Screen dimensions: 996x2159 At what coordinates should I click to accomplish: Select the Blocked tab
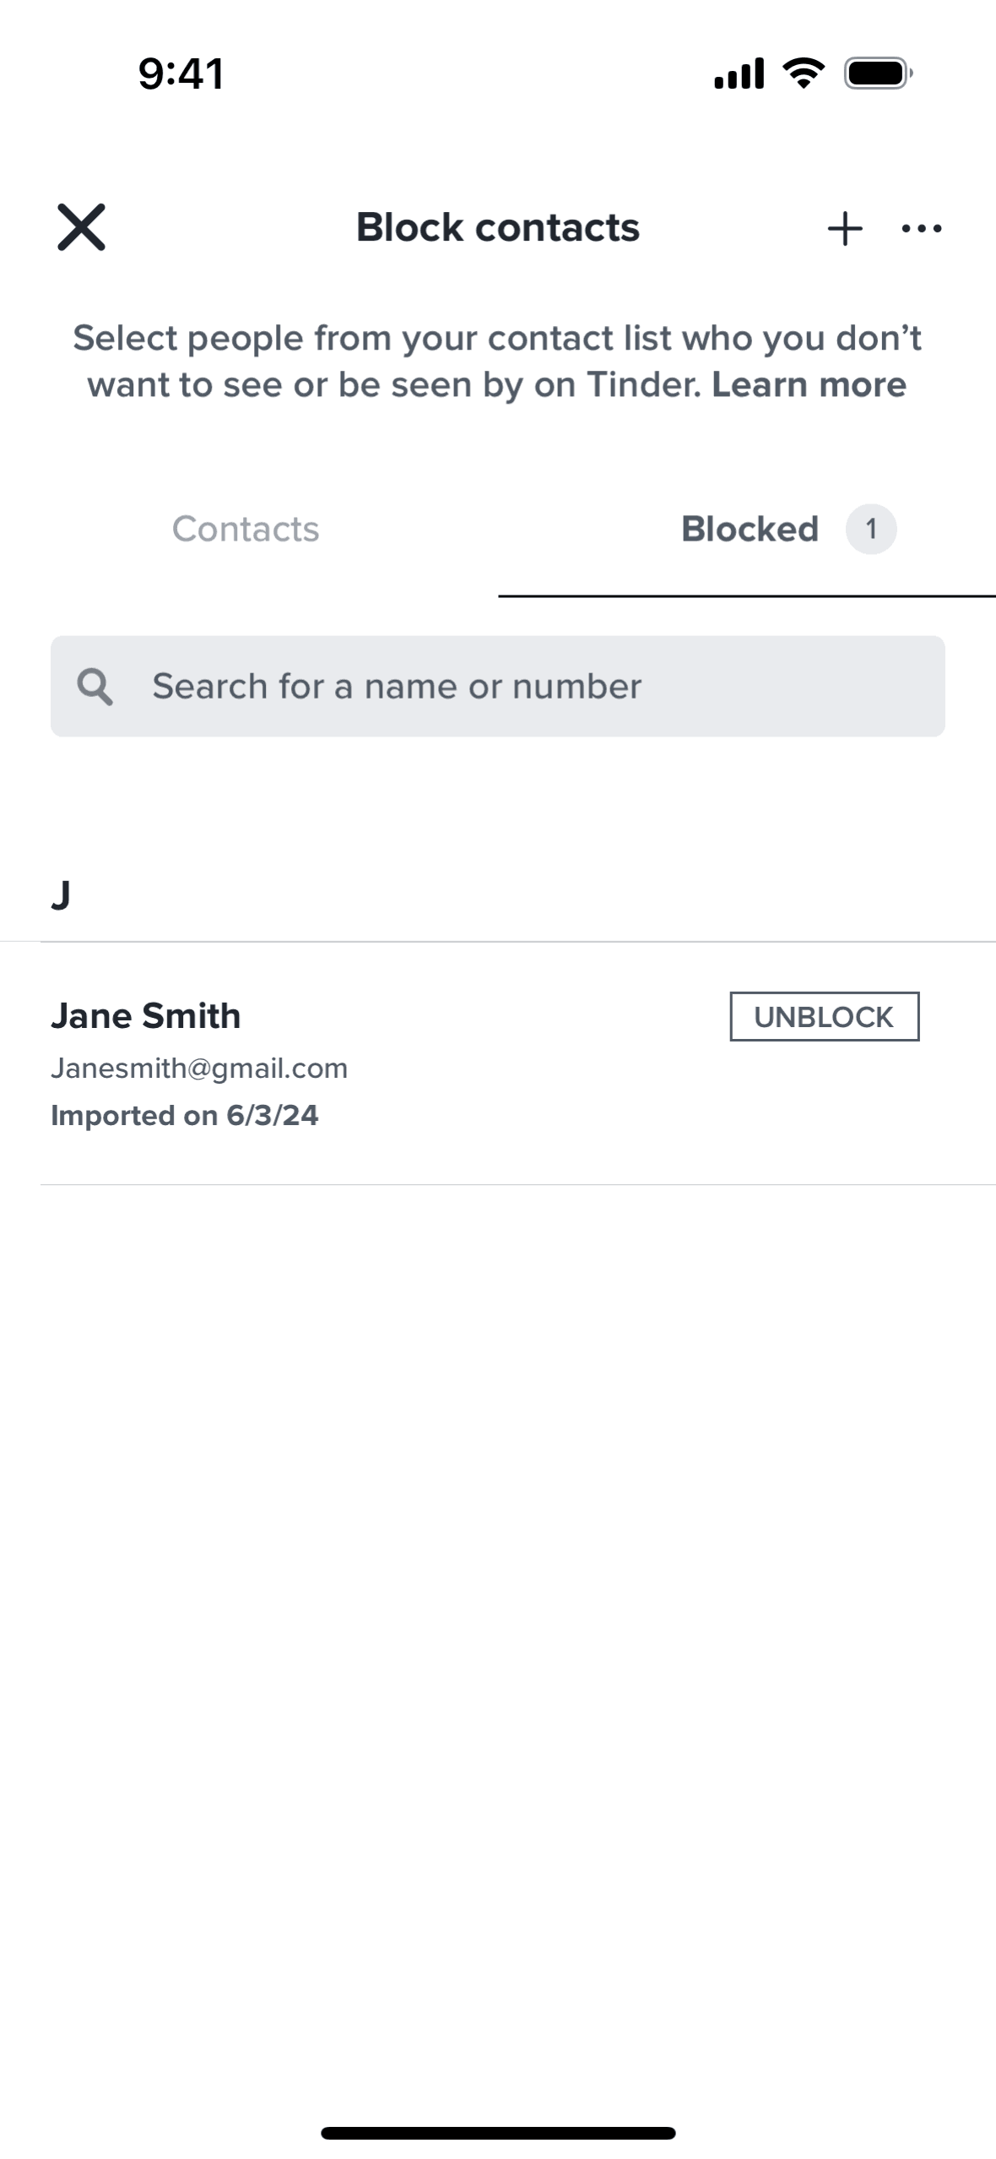point(750,530)
